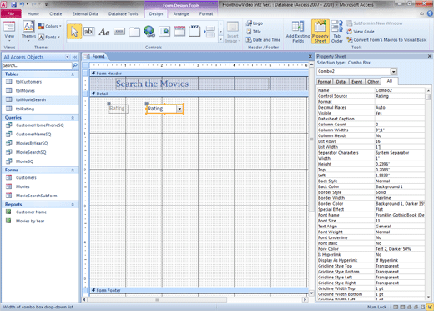Click Add Existing Fields
The height and width of the screenshot is (311, 434).
pos(298,32)
